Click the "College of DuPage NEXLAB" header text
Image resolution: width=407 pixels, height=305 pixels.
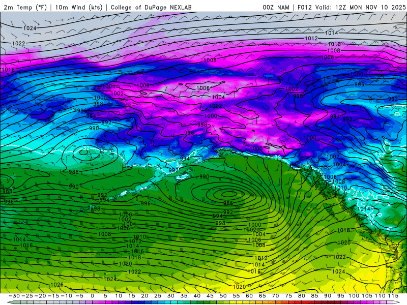151,7
